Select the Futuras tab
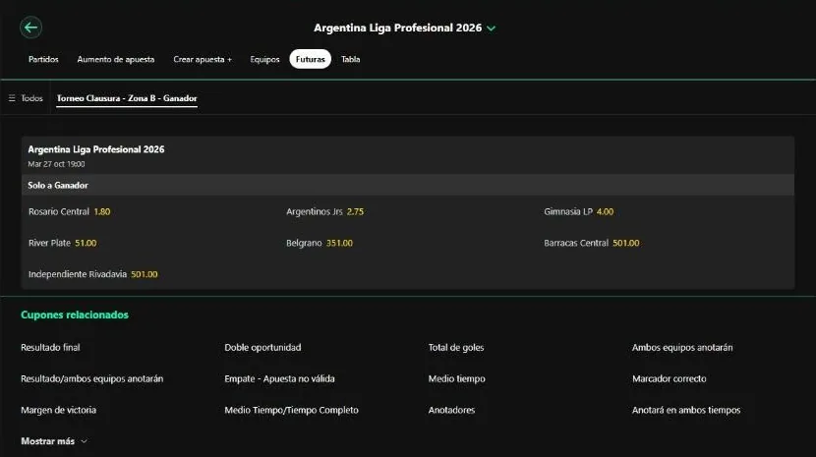Screen dimensions: 816x457 point(310,59)
